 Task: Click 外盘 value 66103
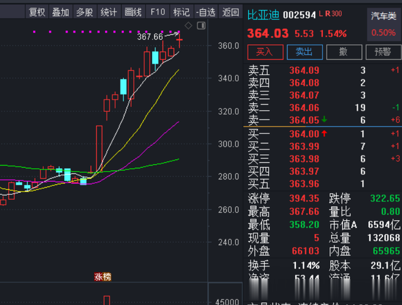[x=306, y=251]
